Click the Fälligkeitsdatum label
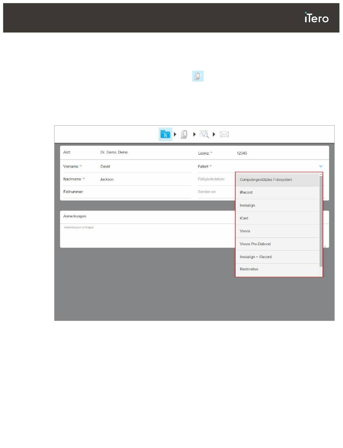The width and height of the screenshot is (343, 448). point(211,179)
